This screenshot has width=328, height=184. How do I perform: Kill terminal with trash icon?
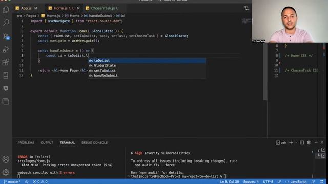coord(309,143)
